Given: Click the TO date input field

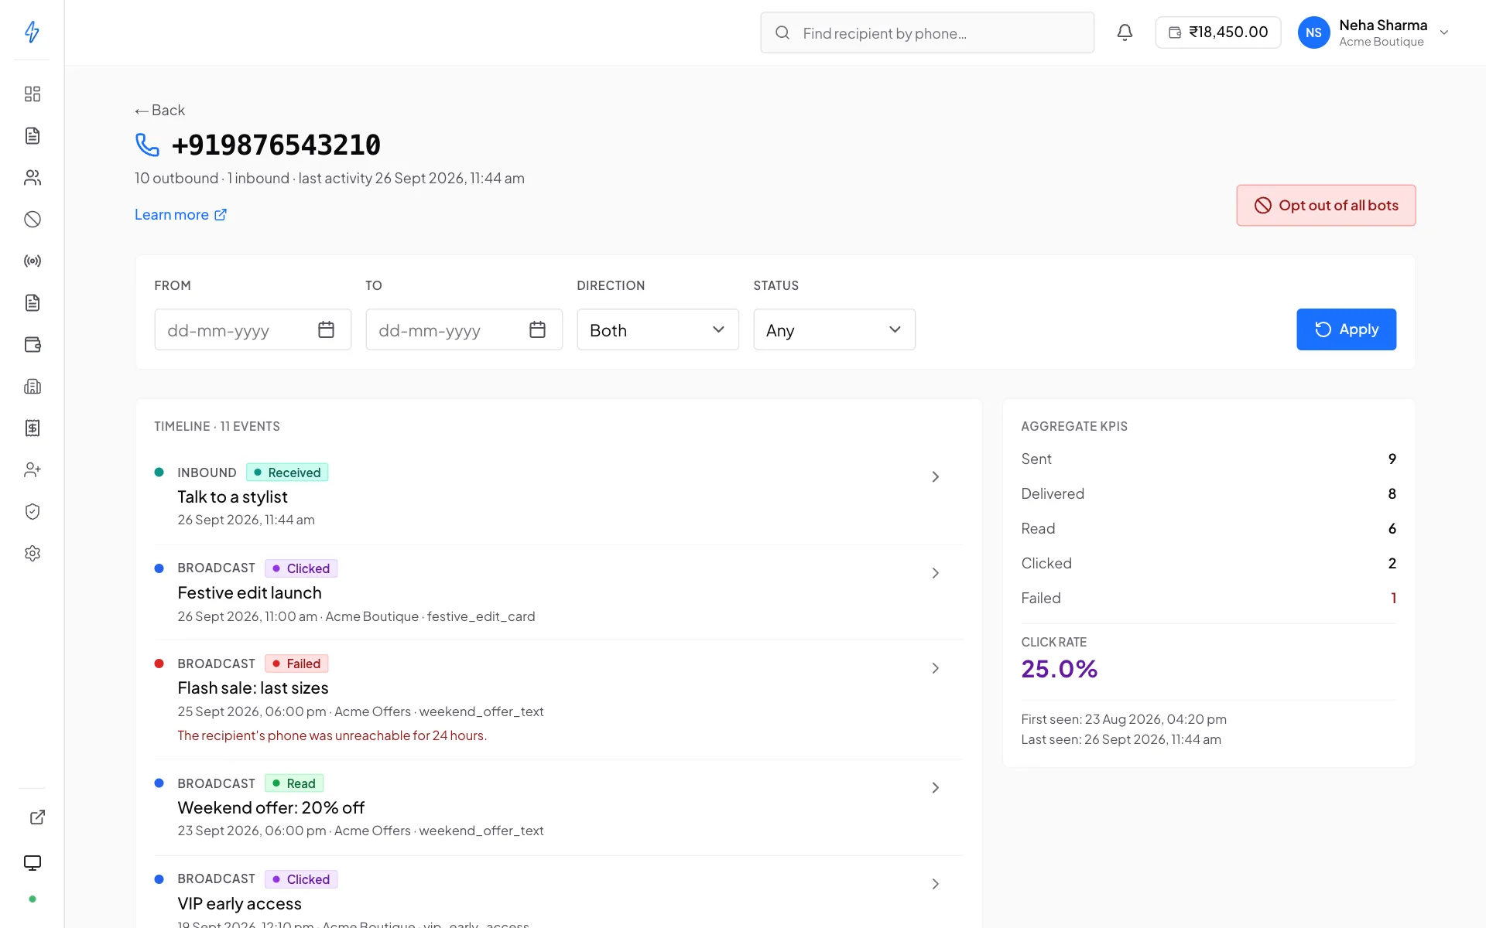Looking at the screenshot, I should 464,330.
